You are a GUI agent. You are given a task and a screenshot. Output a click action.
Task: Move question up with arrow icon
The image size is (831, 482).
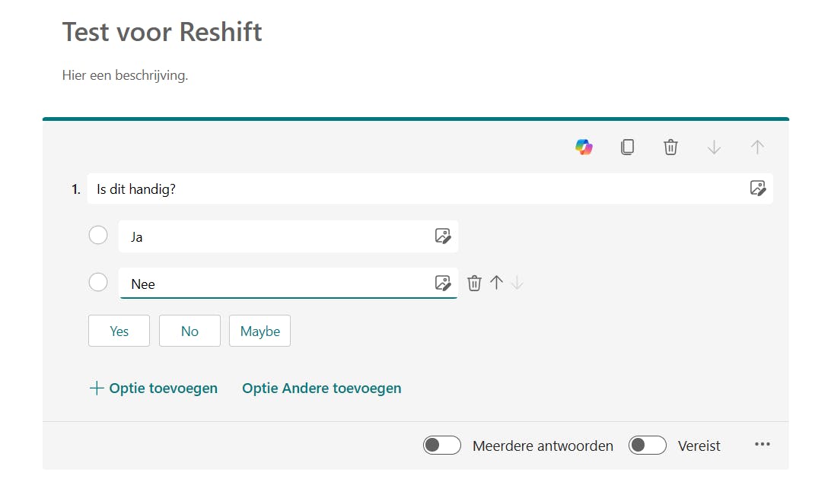pyautogui.click(x=757, y=147)
